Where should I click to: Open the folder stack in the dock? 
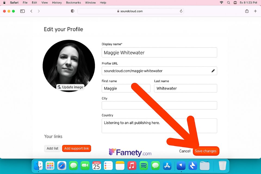click(x=204, y=166)
